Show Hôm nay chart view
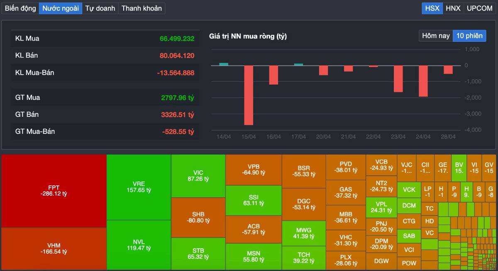The width and height of the screenshot is (498, 271). (436, 36)
